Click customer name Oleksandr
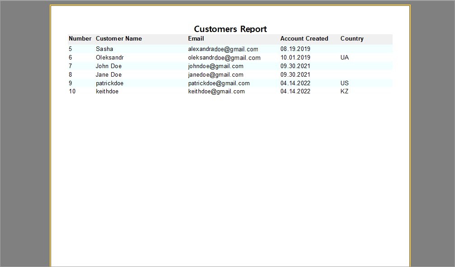Viewport: 455px width, 267px height. tap(109, 57)
